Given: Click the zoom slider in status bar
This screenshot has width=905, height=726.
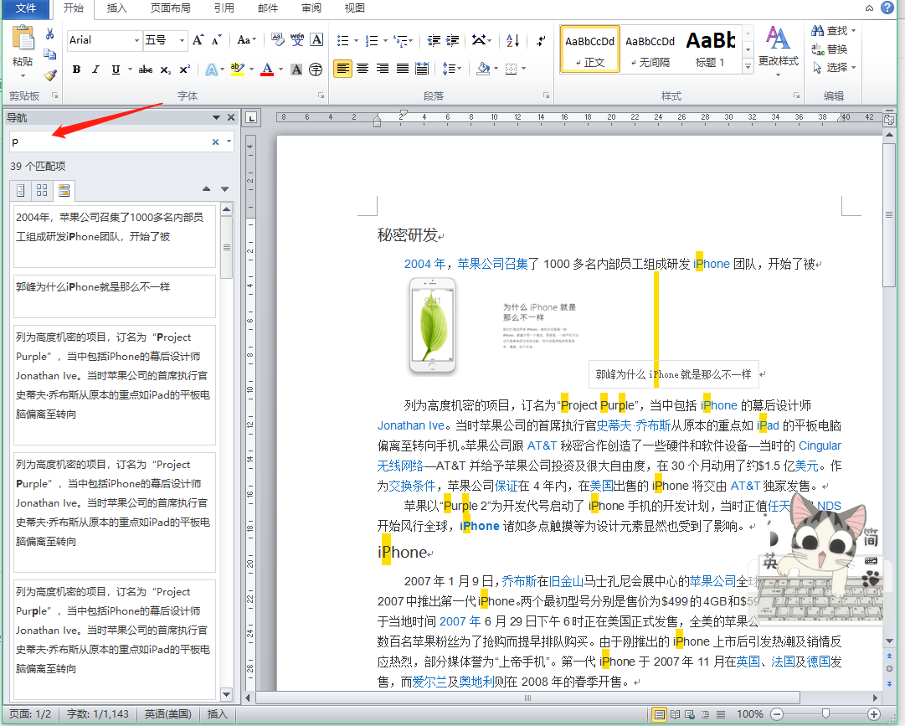Looking at the screenshot, I should pyautogui.click(x=825, y=714).
